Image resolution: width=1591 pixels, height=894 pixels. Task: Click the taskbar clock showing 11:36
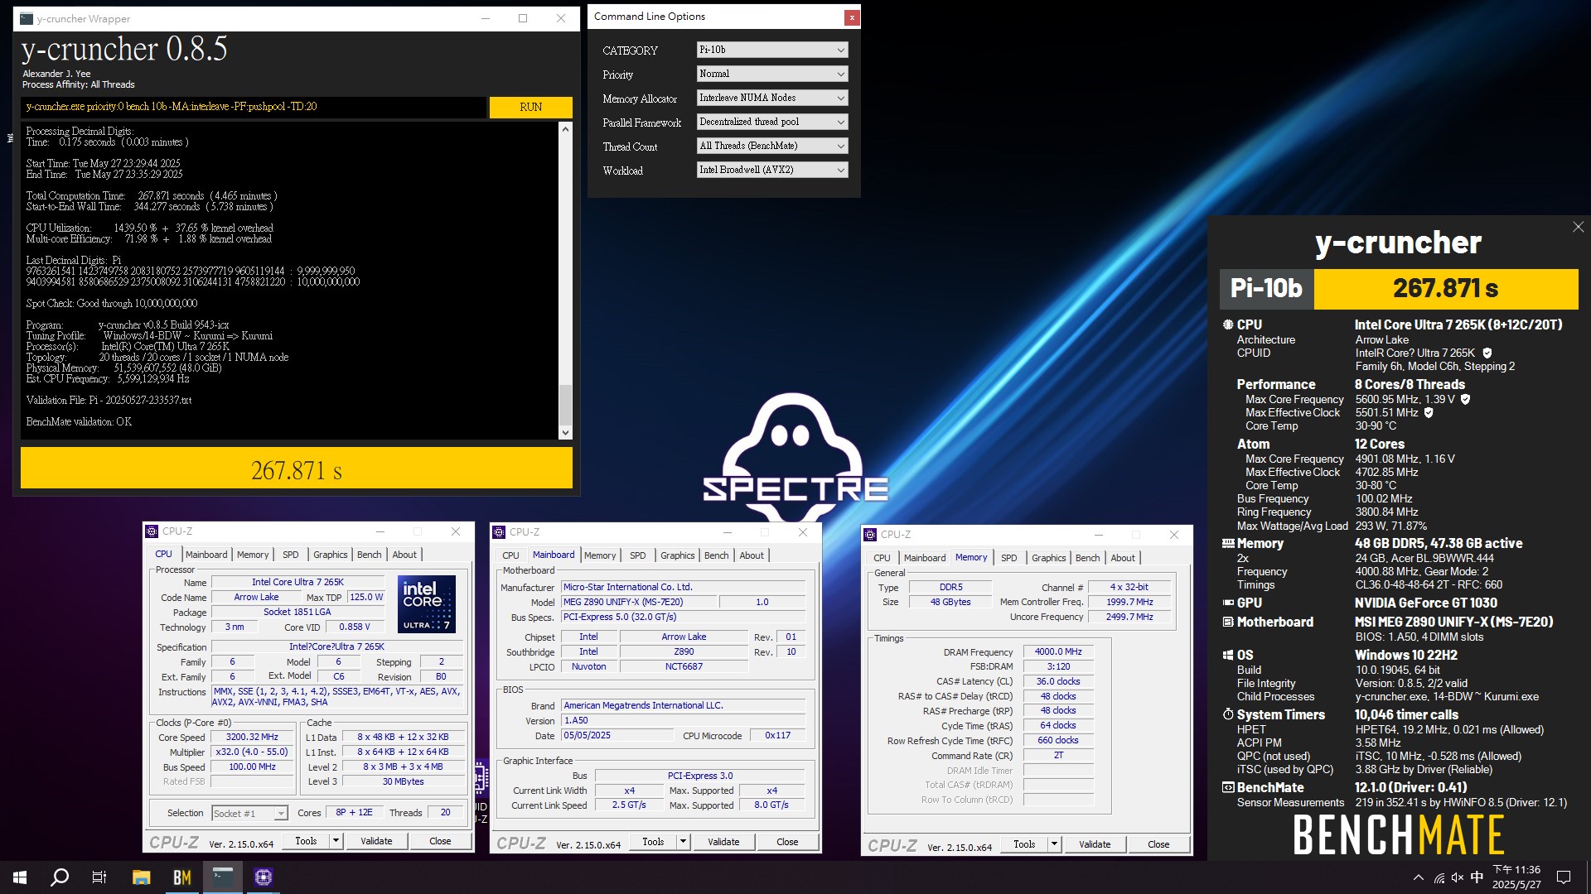click(1516, 877)
